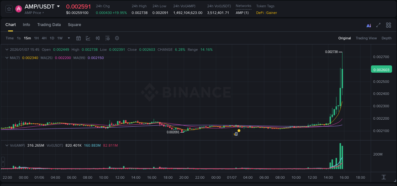Toggle the favorite star for AMP/USDT
The height and width of the screenshot is (186, 397).
pyautogui.click(x=9, y=9)
